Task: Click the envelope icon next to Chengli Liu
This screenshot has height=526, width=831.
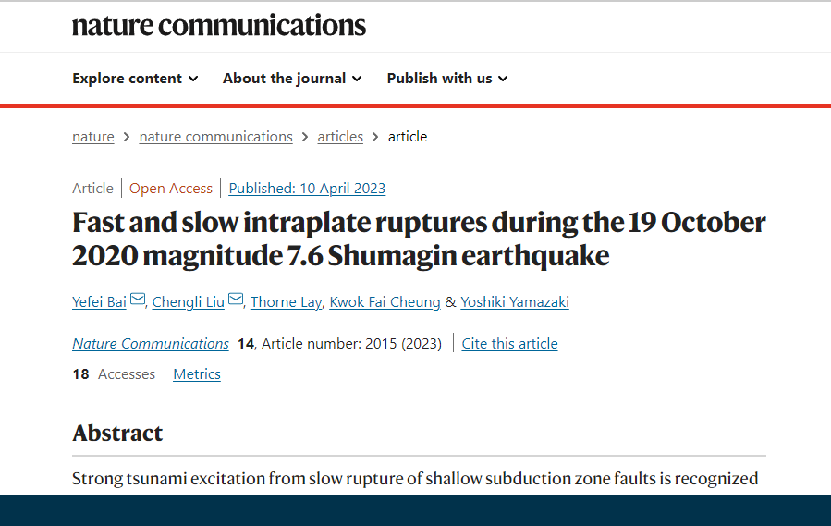Action: [236, 300]
